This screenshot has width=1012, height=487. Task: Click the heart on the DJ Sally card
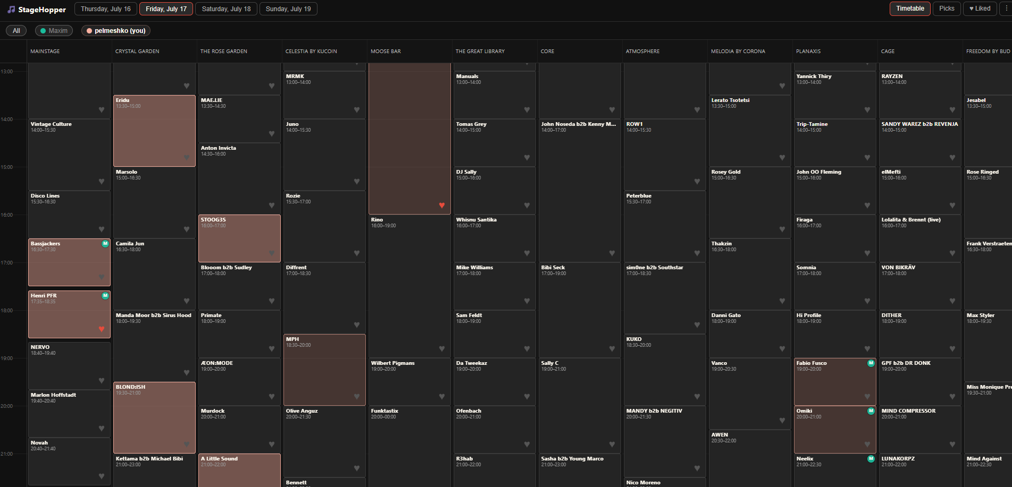click(x=527, y=206)
